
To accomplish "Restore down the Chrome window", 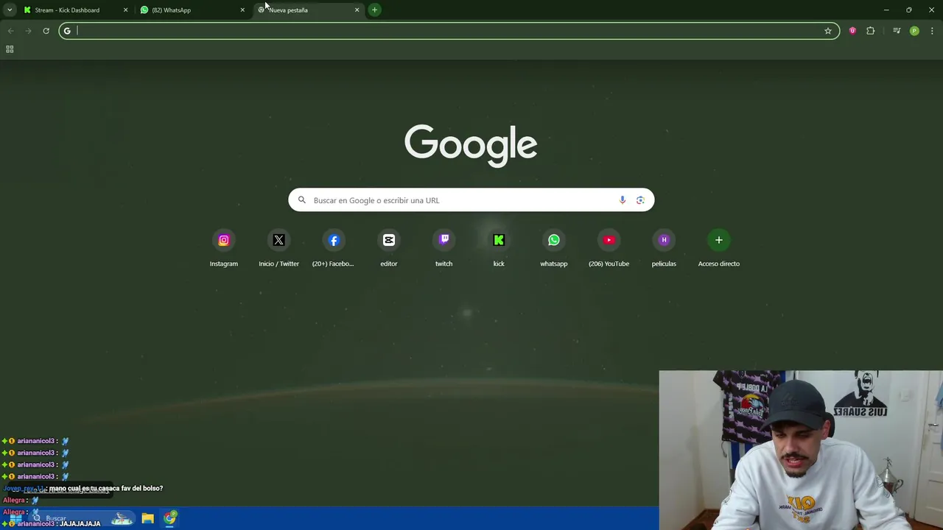I will (909, 10).
